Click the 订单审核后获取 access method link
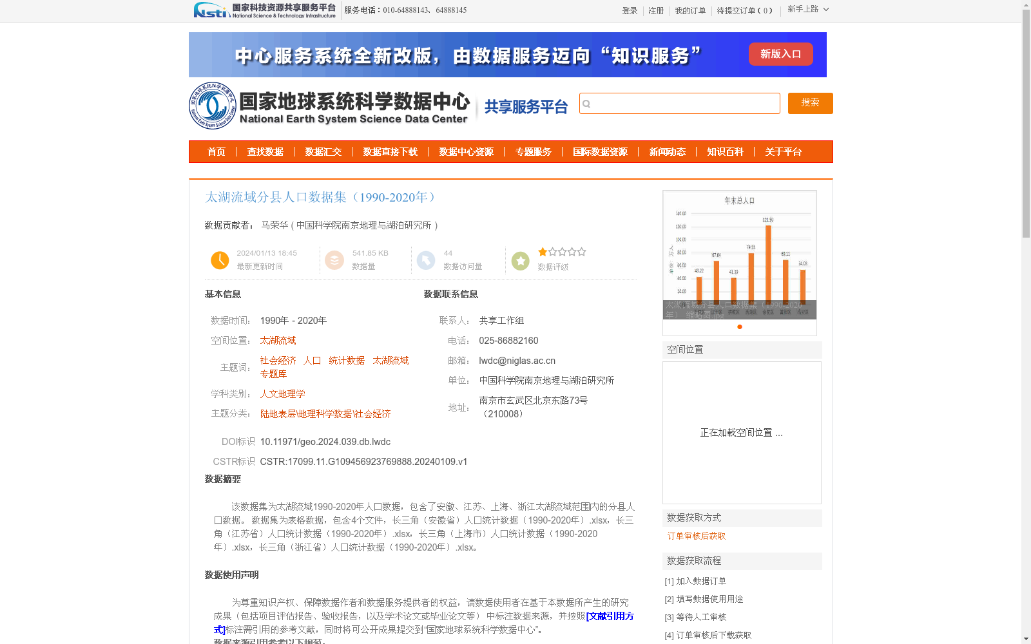The width and height of the screenshot is (1031, 644). coord(696,536)
